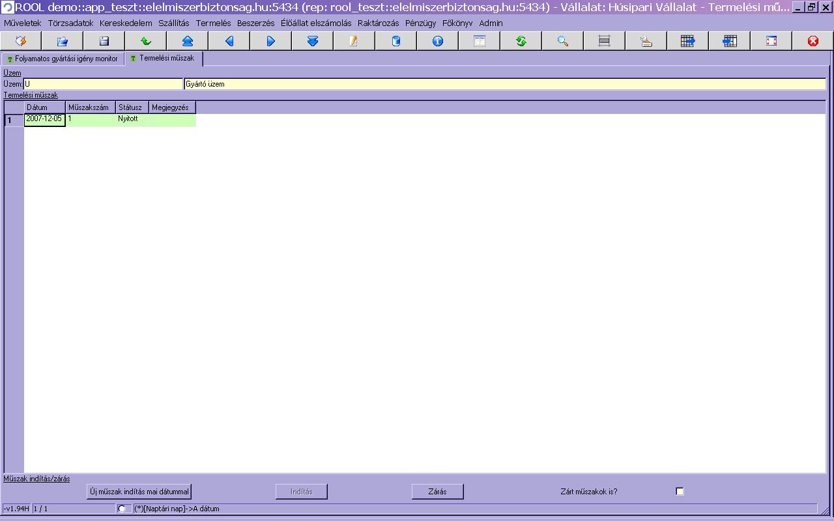Open the Kereskedelem menu
This screenshot has width=834, height=521.
[x=126, y=23]
